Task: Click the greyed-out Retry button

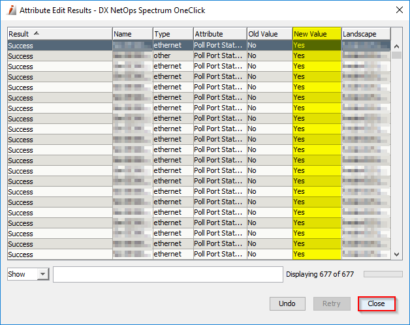Action: click(332, 303)
